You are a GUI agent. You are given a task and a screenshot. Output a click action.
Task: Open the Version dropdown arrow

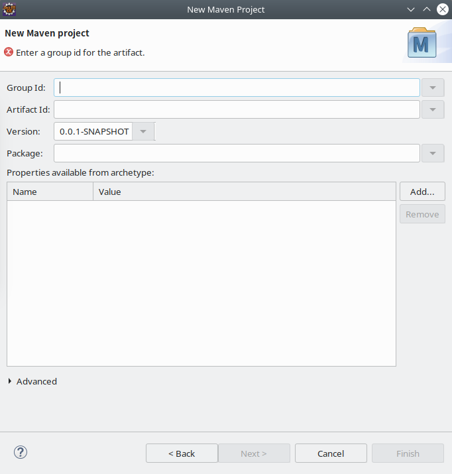pos(143,131)
